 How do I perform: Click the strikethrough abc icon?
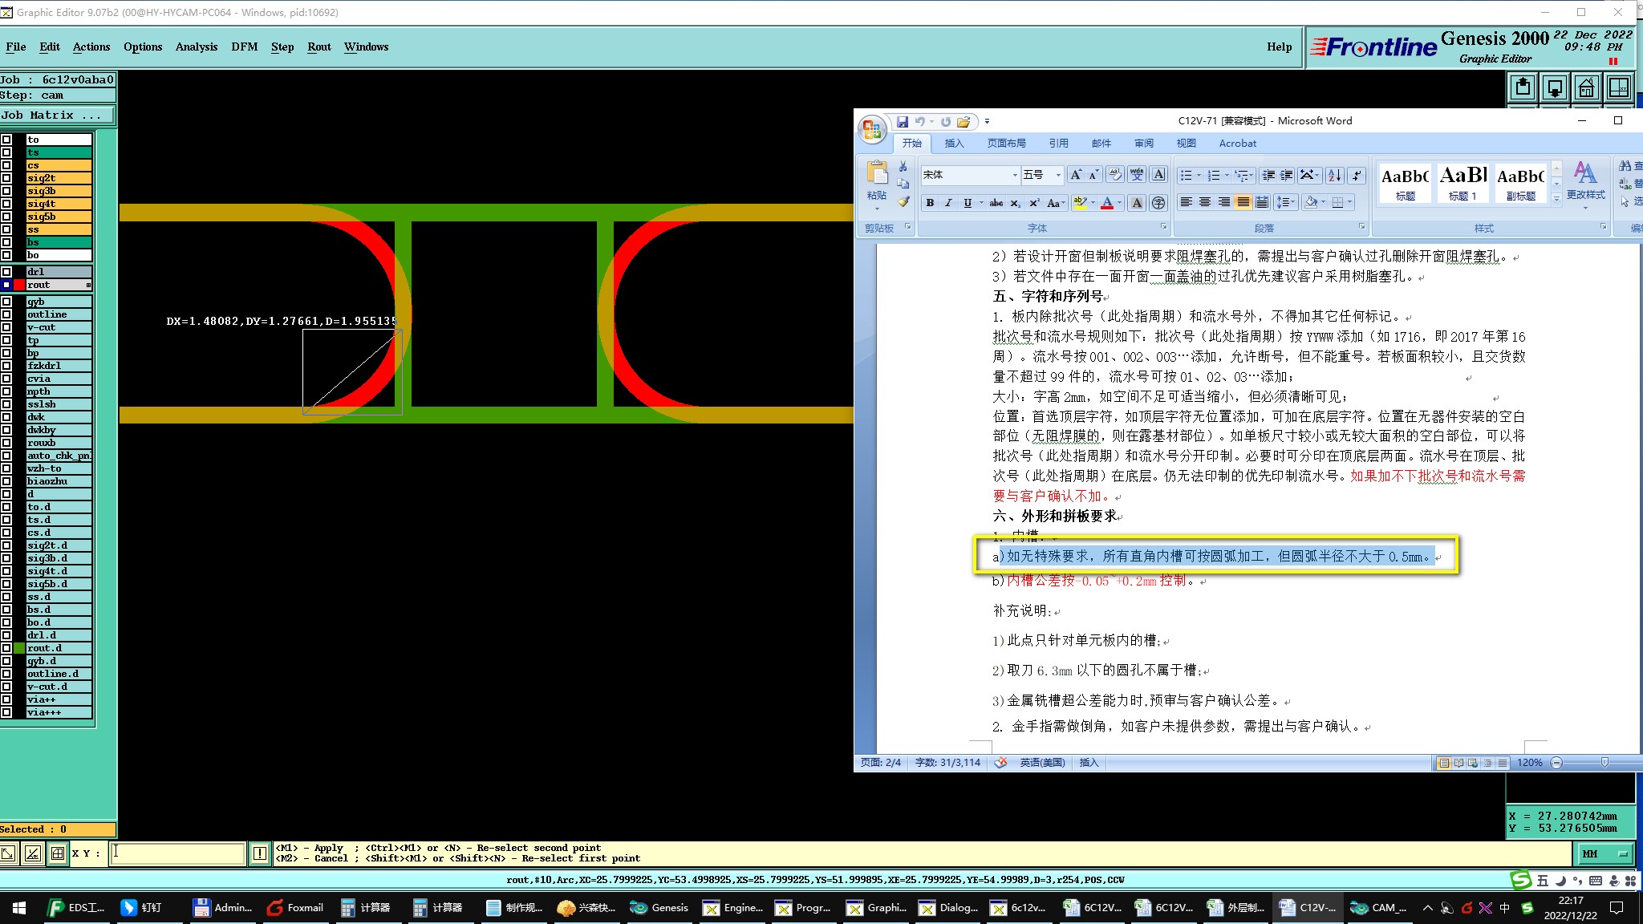coord(996,203)
